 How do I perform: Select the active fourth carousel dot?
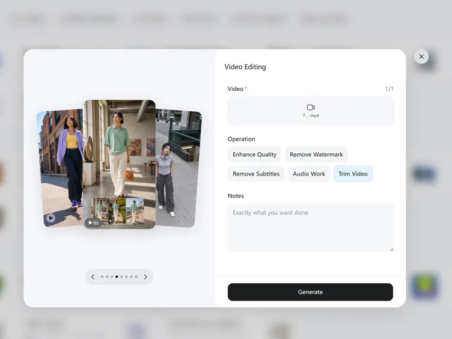(x=117, y=276)
